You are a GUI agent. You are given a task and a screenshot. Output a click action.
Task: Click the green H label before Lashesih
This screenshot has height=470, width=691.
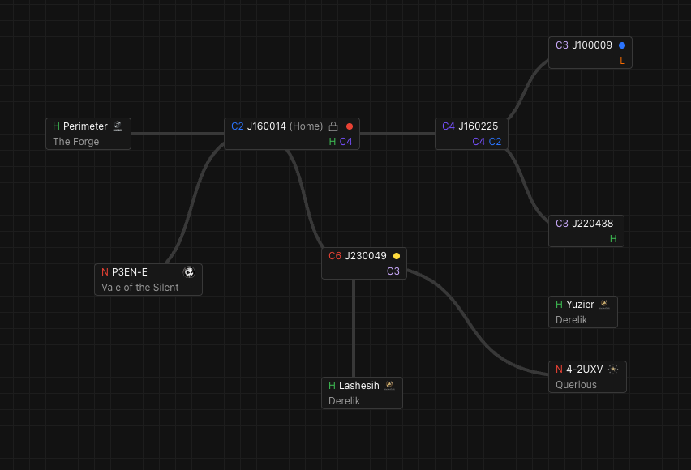click(x=333, y=386)
